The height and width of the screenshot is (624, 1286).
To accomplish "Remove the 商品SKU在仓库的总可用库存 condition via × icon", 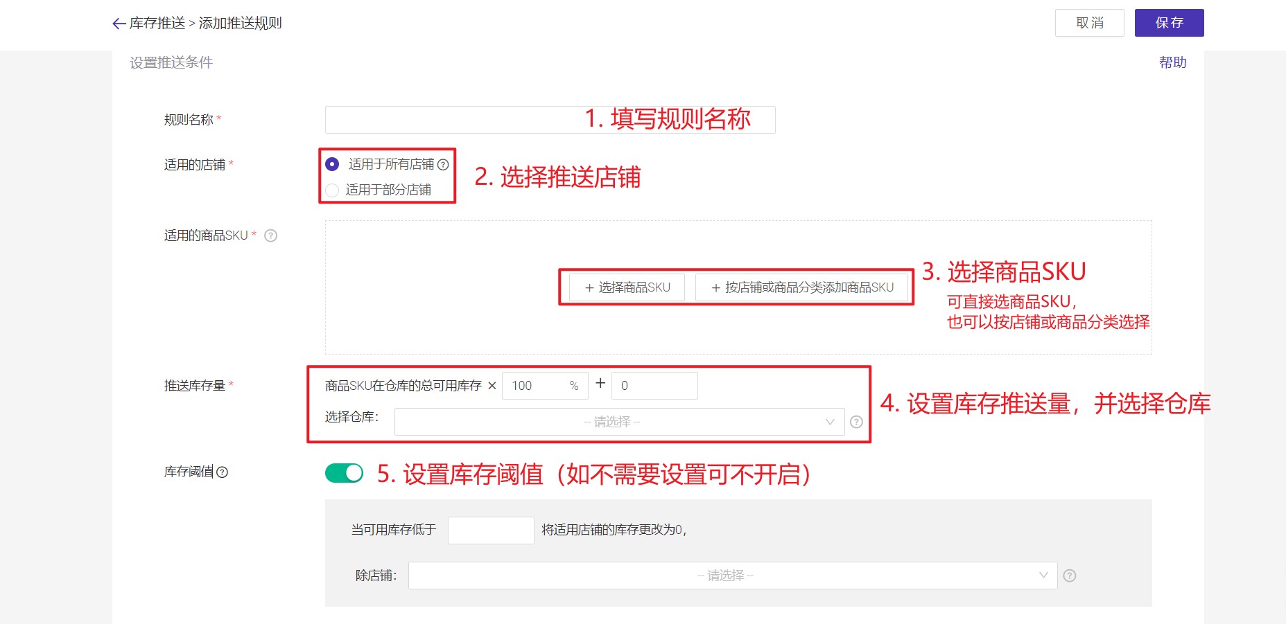I will pyautogui.click(x=492, y=386).
